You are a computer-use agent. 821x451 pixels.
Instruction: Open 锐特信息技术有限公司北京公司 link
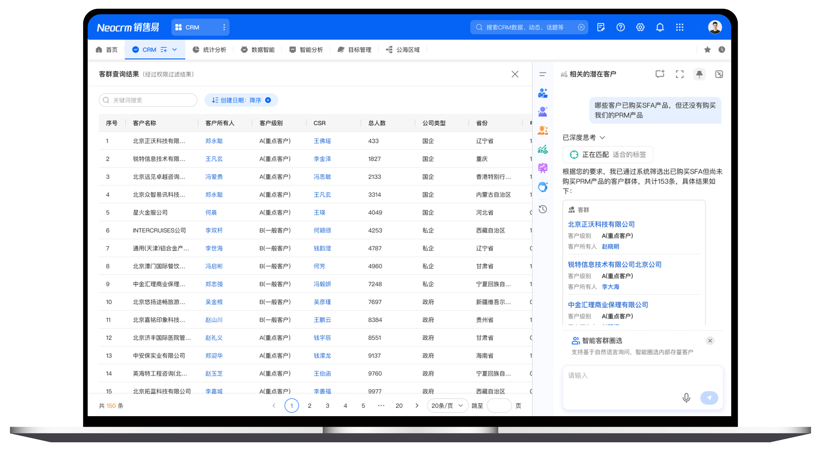[x=614, y=264]
